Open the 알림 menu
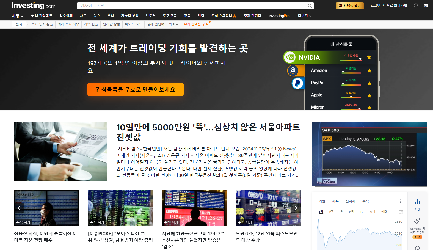 (x=201, y=16)
